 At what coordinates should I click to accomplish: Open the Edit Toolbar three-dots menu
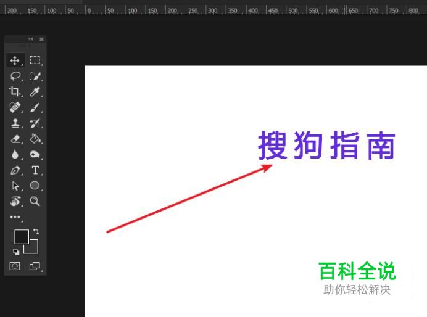pyautogui.click(x=15, y=217)
